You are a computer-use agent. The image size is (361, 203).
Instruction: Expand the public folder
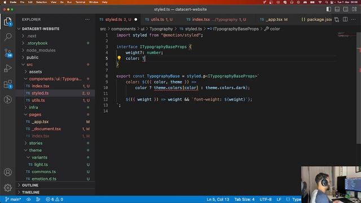(x=32, y=58)
